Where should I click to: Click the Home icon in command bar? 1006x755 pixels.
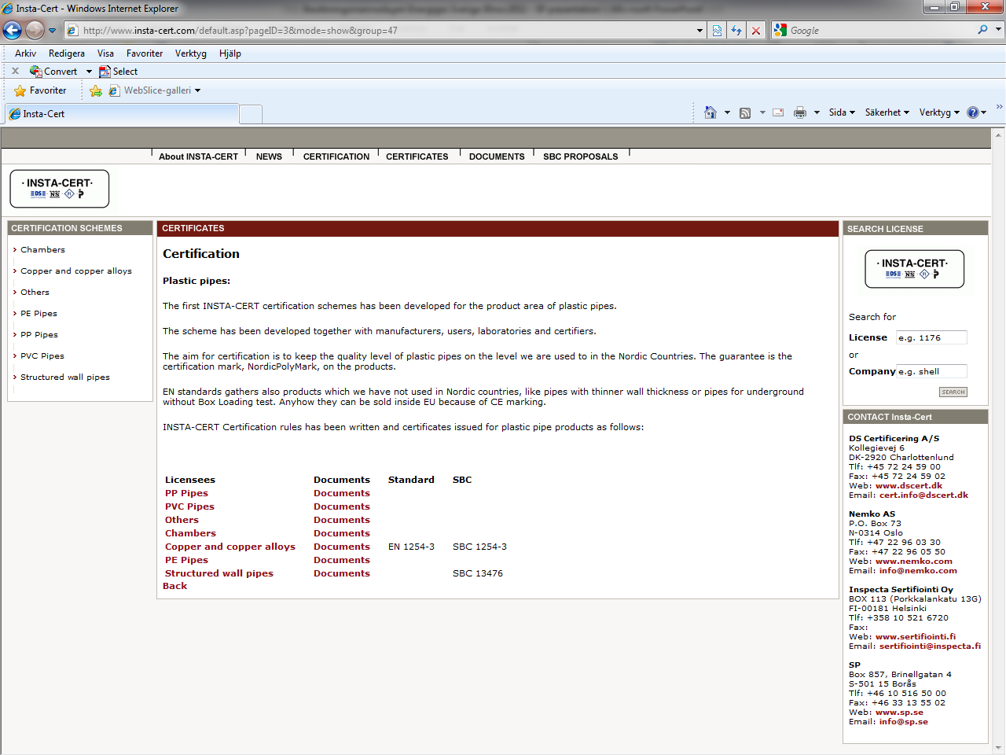pyautogui.click(x=710, y=112)
